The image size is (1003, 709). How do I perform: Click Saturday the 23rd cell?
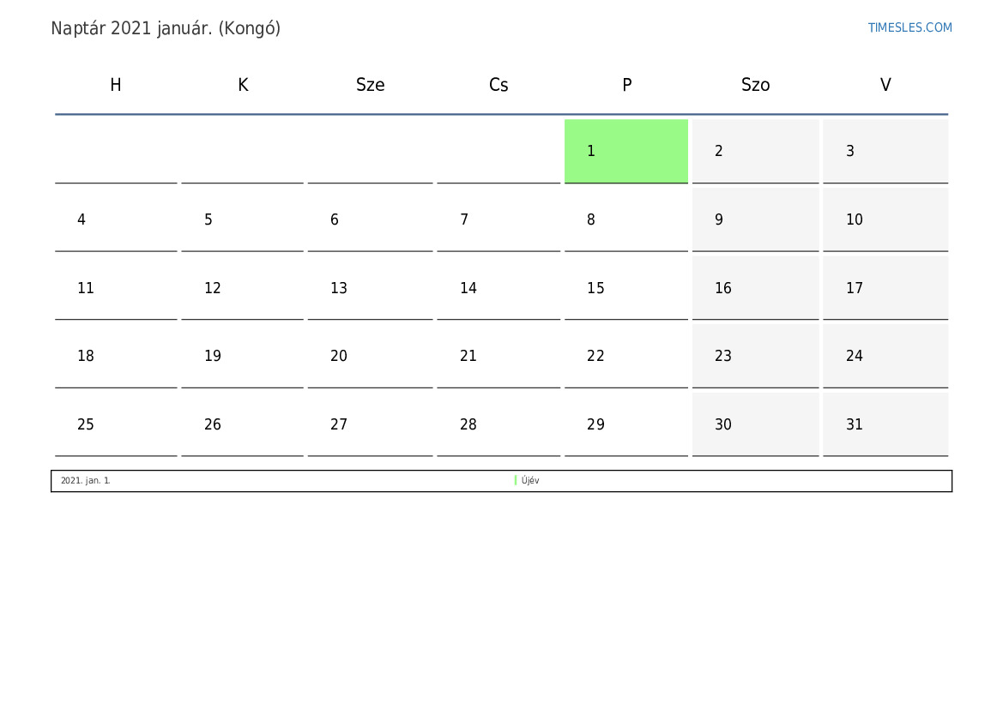tap(755, 356)
